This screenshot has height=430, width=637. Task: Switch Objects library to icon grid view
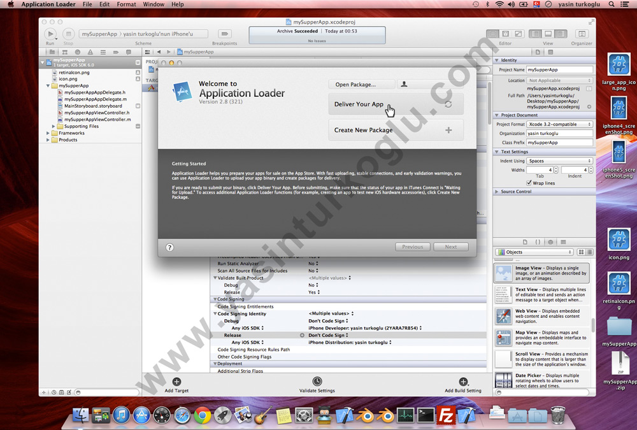(581, 252)
